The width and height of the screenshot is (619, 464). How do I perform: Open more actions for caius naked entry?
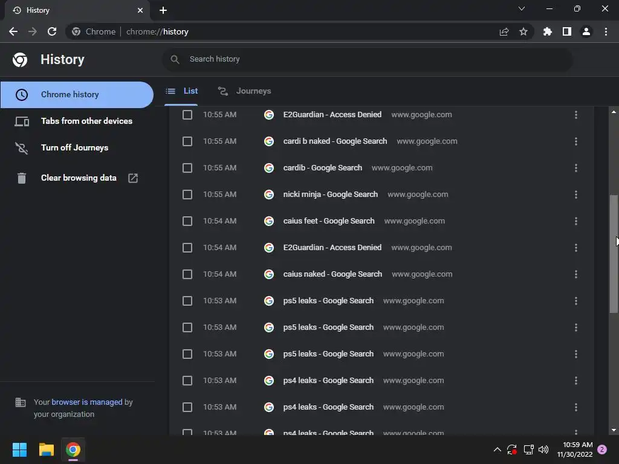click(576, 274)
